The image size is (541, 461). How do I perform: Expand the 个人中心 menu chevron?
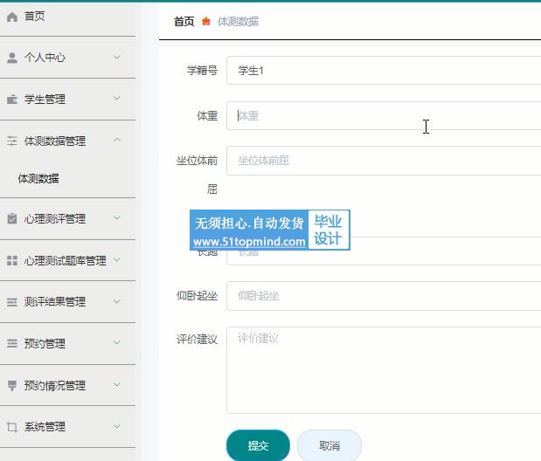[117, 58]
